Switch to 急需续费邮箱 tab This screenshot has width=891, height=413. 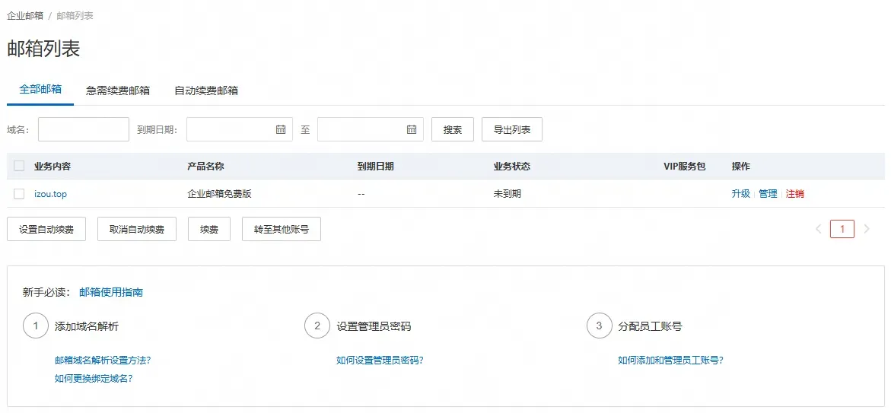118,91
